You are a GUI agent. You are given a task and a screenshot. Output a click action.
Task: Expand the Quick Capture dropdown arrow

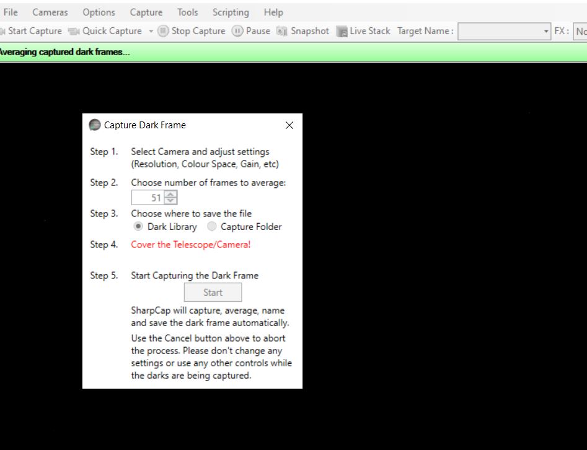pos(151,32)
